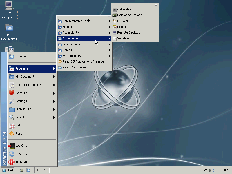Launch Command Prompt from Accessories

(135, 15)
